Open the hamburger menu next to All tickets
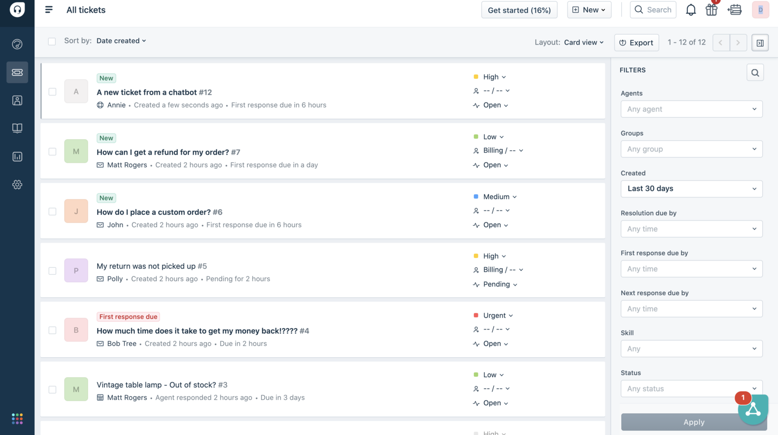 point(49,10)
